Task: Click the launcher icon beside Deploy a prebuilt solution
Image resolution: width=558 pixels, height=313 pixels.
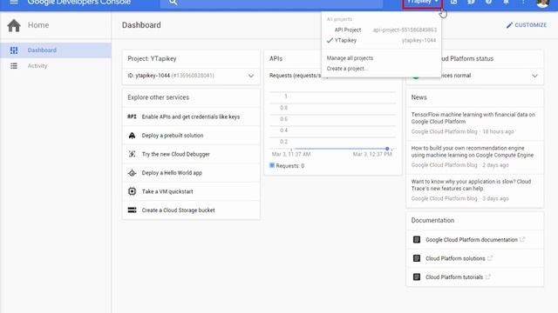Action: 132,136
